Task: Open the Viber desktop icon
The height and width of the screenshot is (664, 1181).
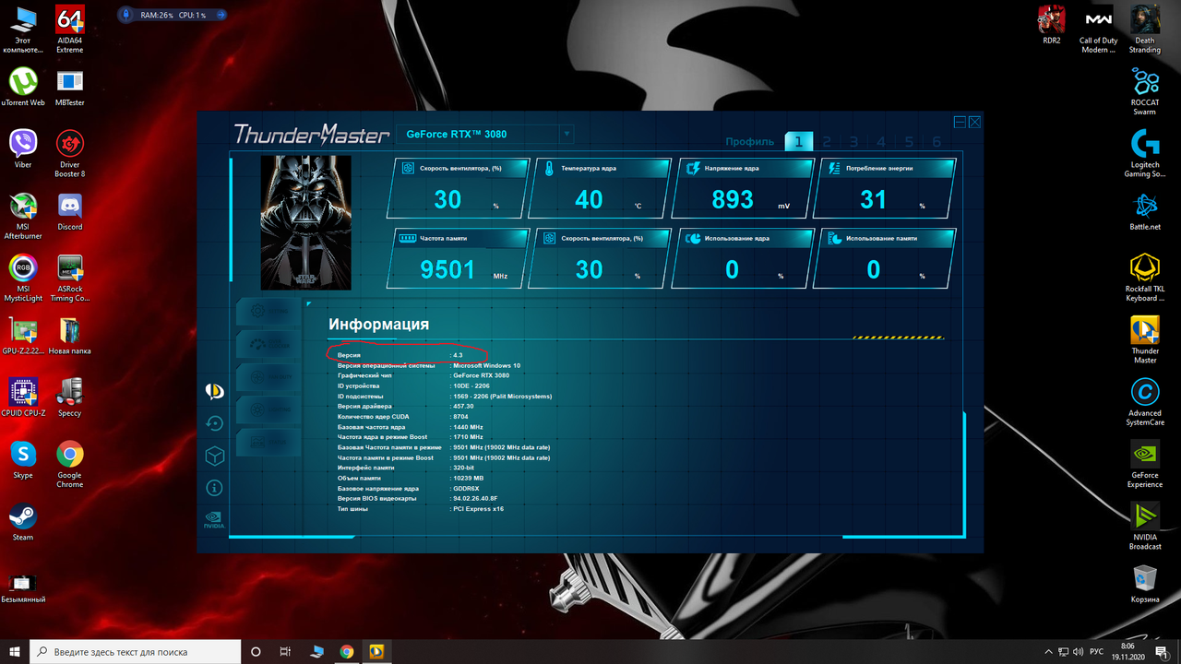Action: pos(23,148)
